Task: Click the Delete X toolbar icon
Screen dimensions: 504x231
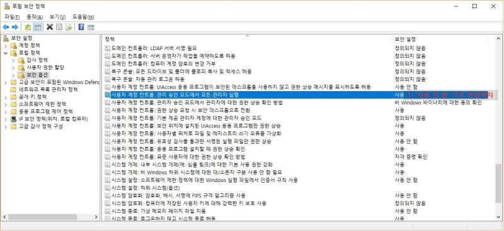Action: click(50, 27)
